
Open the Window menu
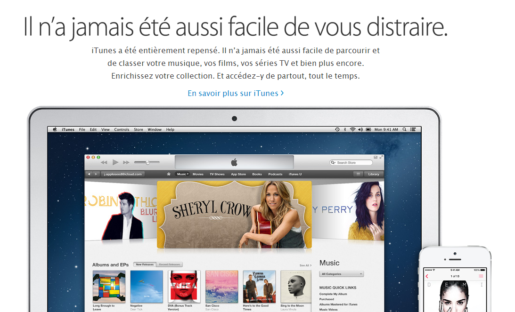pos(155,129)
